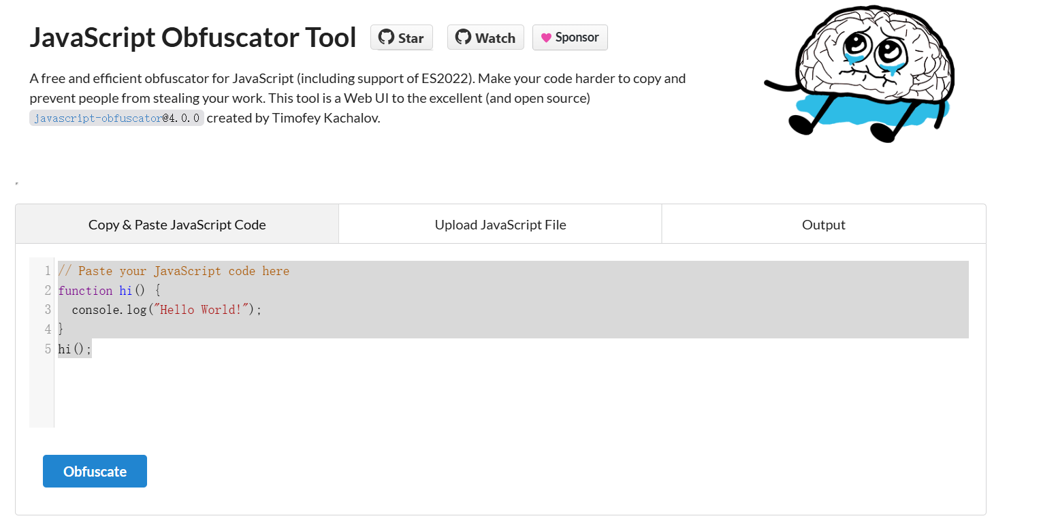Click the GitHub Star button
Image resolution: width=1041 pixels, height=527 pixels.
click(402, 37)
